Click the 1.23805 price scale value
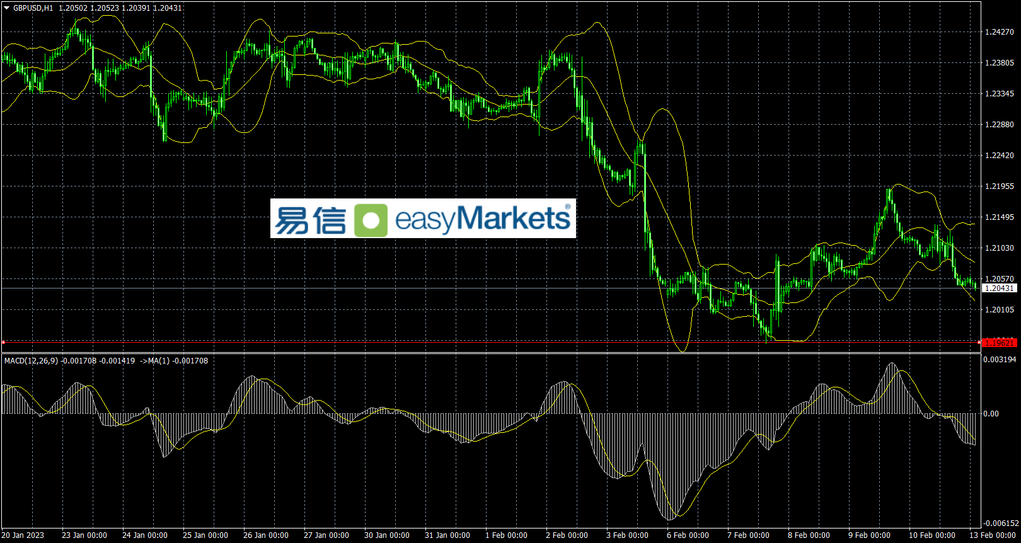Image resolution: width=1021 pixels, height=543 pixels. pyautogui.click(x=999, y=62)
